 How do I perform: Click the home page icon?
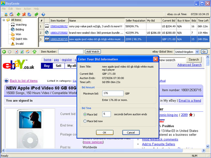[x=28, y=52]
